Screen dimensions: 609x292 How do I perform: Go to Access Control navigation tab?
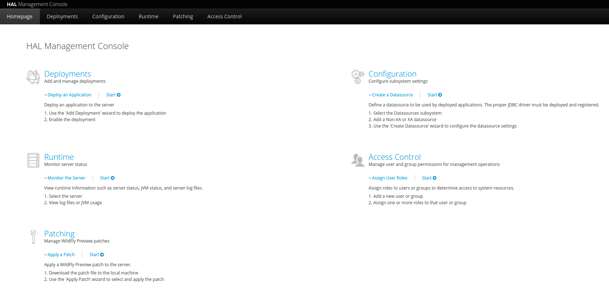click(224, 16)
